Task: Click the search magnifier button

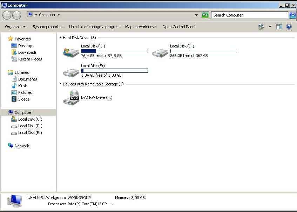Action: click(x=292, y=15)
